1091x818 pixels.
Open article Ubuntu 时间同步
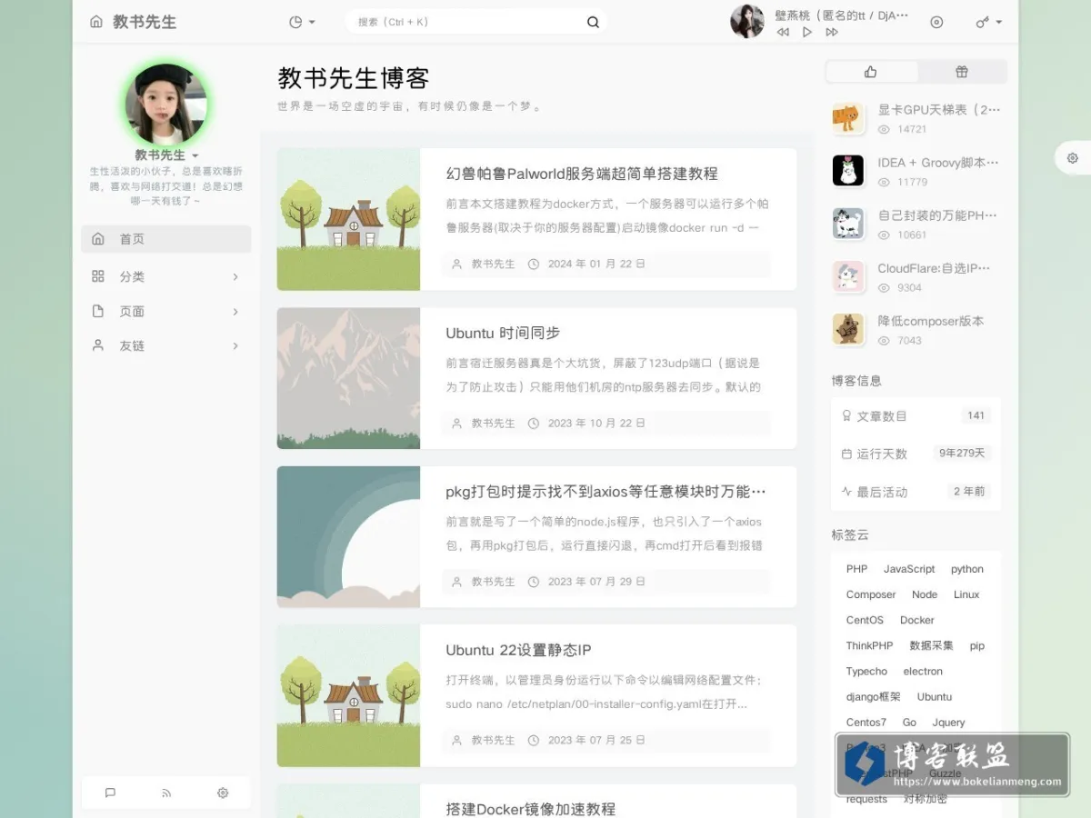tap(503, 333)
